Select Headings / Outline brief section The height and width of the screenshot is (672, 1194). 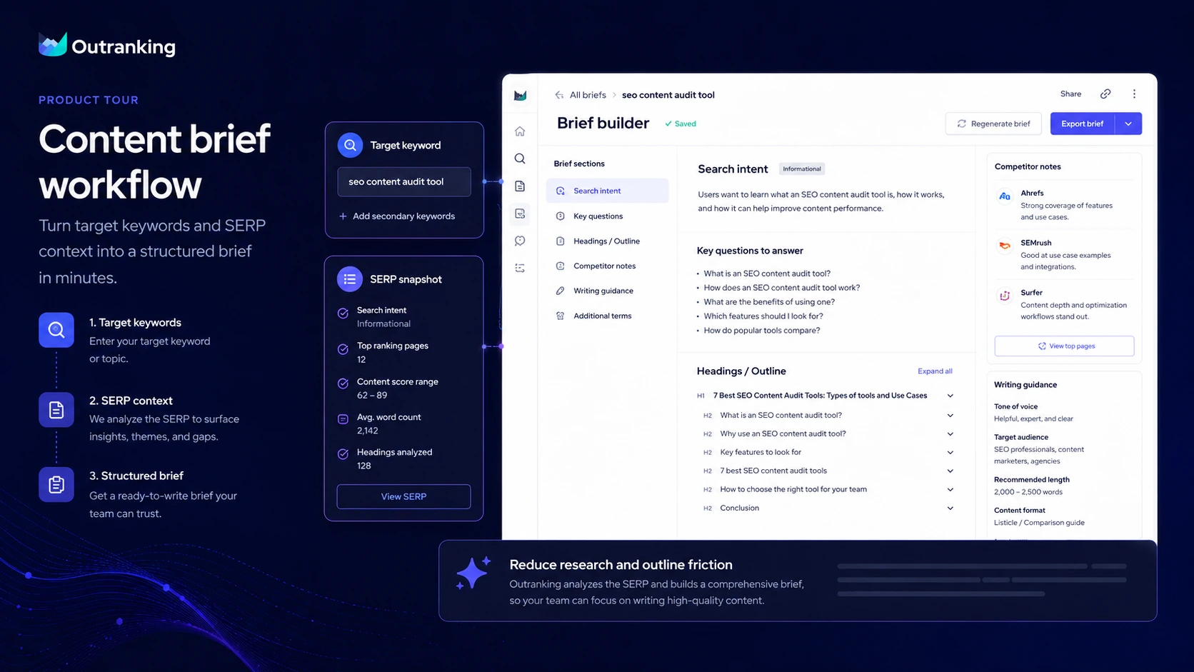607,241
